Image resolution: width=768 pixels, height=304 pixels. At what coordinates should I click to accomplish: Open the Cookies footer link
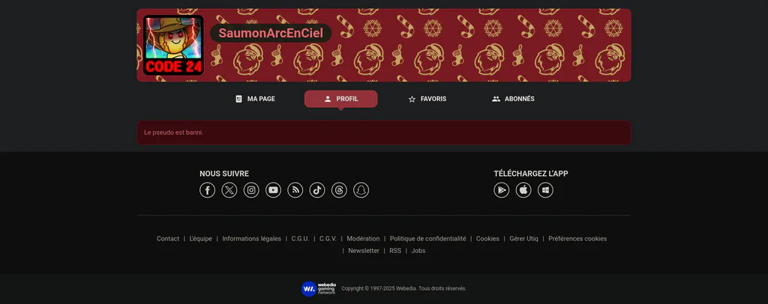(487, 239)
